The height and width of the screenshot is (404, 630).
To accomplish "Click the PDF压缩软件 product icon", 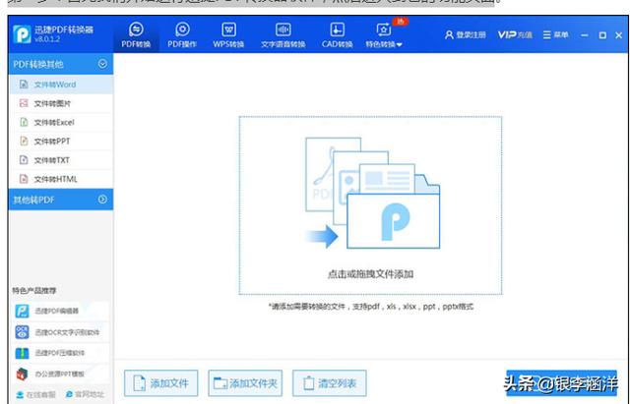I will 22,353.
